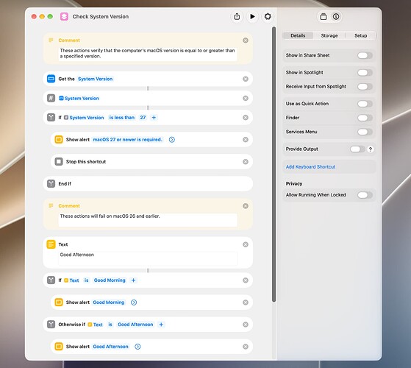Click the Check System Version title
Screen dimensions: 411x368
101,16
